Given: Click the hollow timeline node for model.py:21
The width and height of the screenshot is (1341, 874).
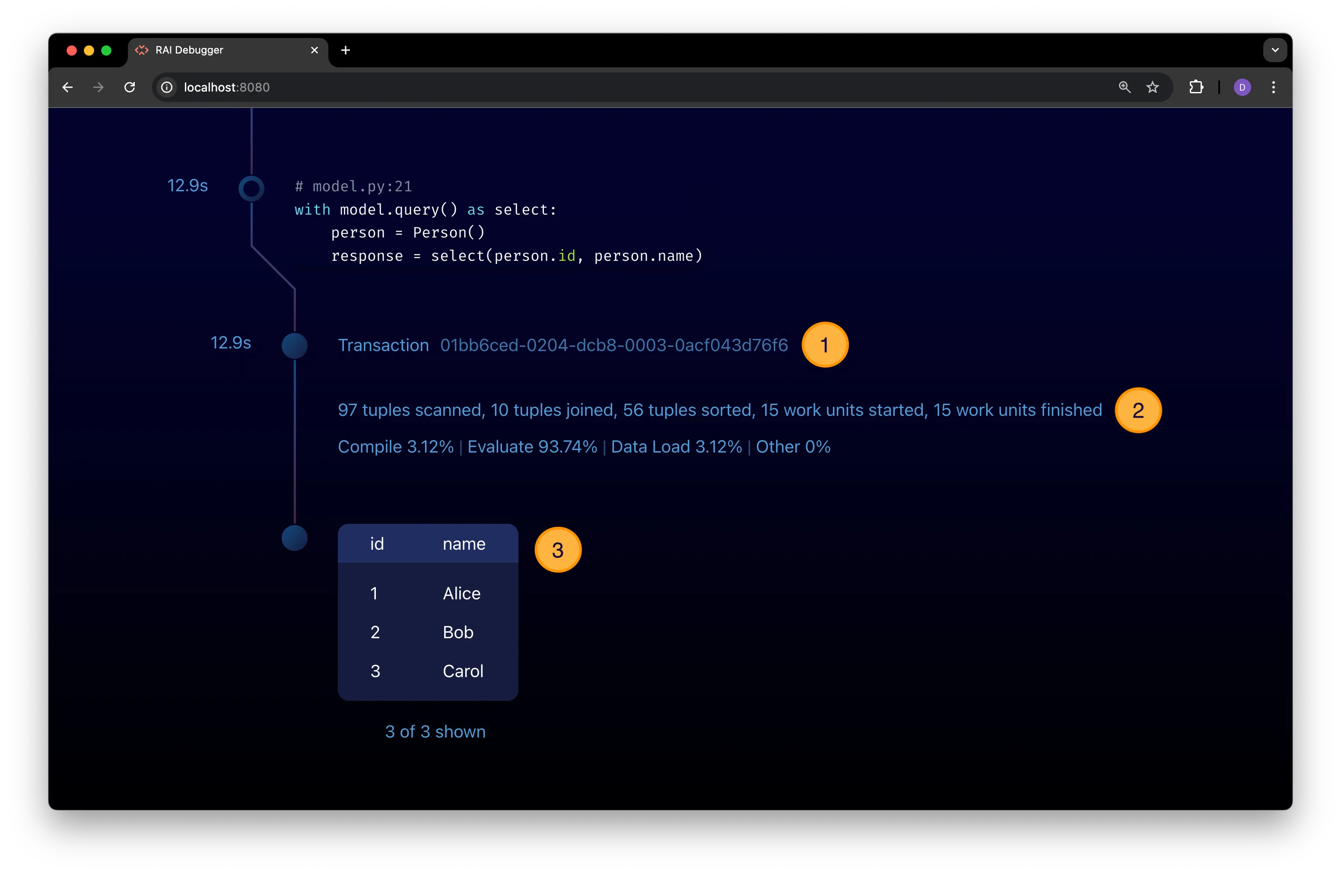Looking at the screenshot, I should 251,189.
